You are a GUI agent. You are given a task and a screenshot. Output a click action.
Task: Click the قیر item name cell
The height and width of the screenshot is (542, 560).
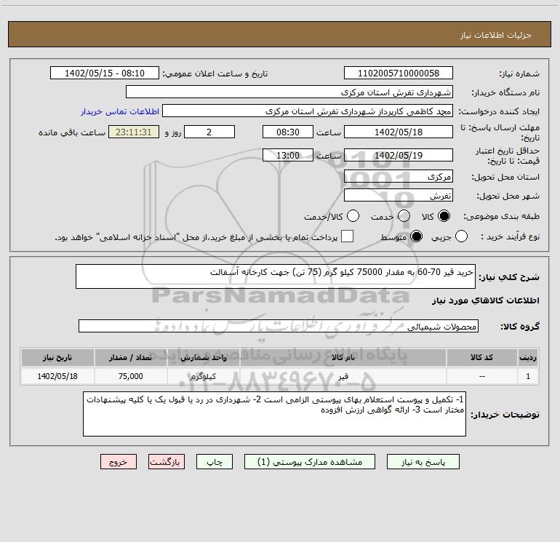pyautogui.click(x=343, y=376)
